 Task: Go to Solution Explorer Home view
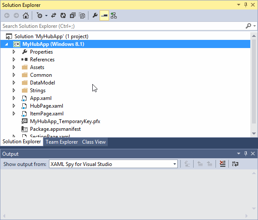pos(26,15)
